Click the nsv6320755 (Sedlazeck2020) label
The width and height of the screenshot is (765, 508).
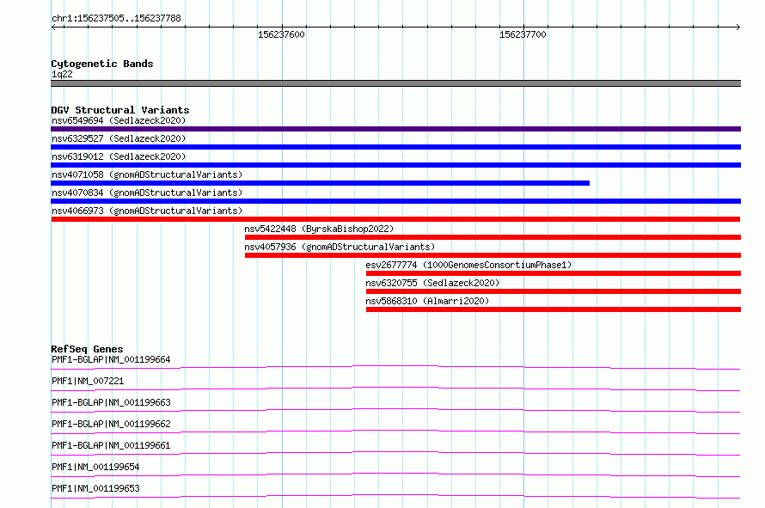(432, 283)
